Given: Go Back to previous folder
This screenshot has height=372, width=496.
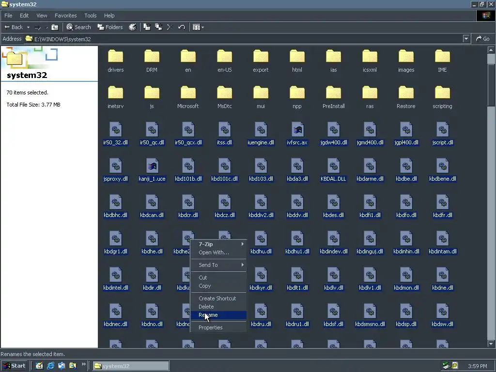Looking at the screenshot, I should click(13, 27).
